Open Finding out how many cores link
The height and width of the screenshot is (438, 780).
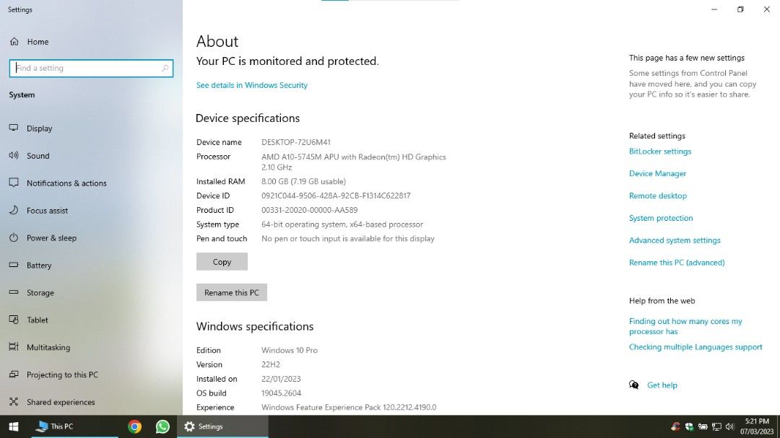coord(685,326)
